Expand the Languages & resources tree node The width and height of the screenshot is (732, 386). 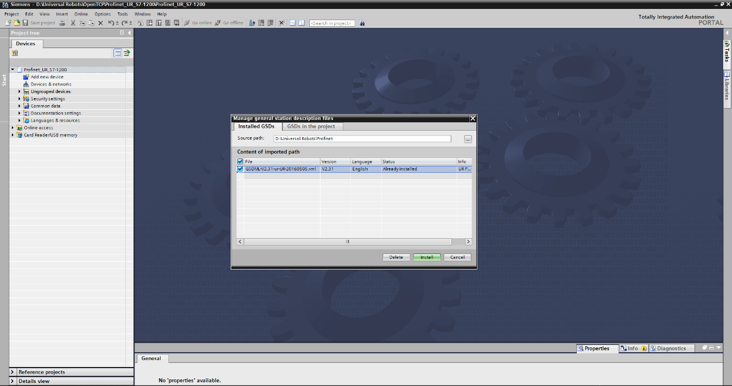(x=20, y=120)
